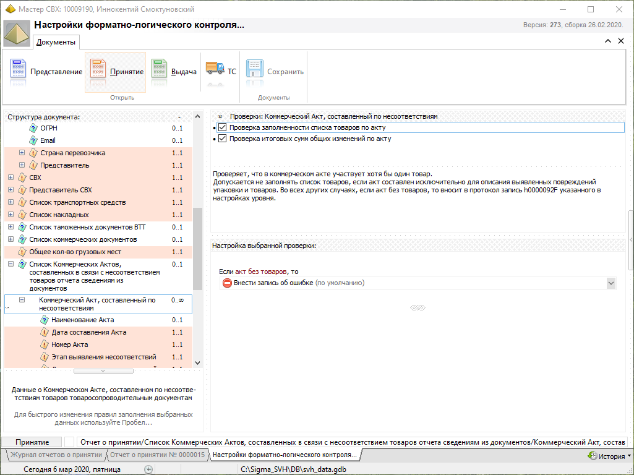Open the Внести запись об ошибке dropdown
This screenshot has width=634, height=475.
(611, 283)
